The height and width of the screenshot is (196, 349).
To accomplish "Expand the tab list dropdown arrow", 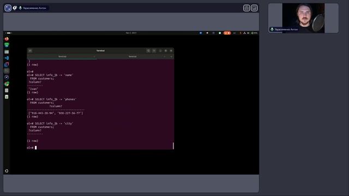I will tap(171, 57).
